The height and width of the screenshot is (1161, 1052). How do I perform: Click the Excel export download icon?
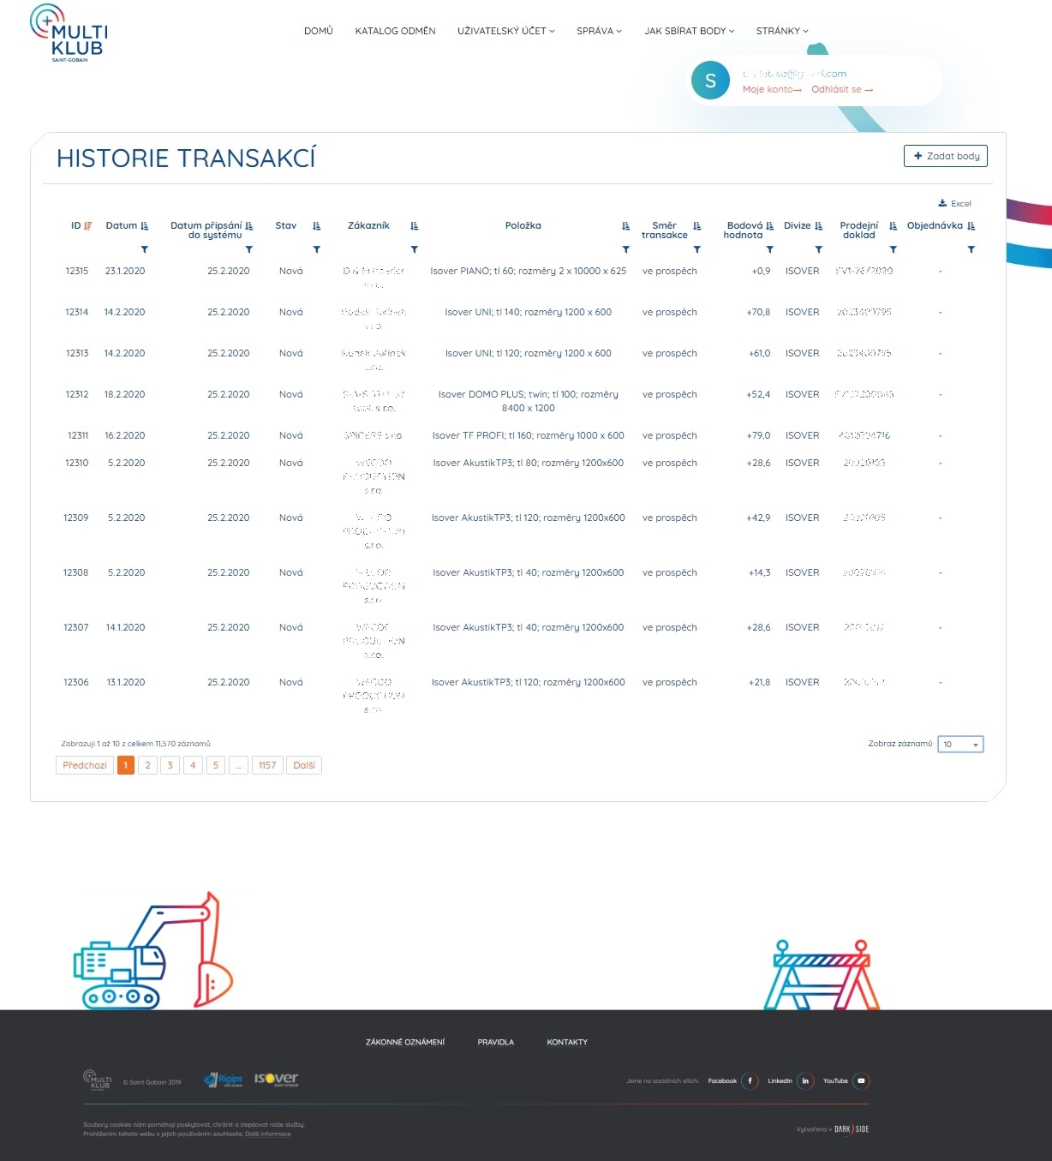(942, 204)
